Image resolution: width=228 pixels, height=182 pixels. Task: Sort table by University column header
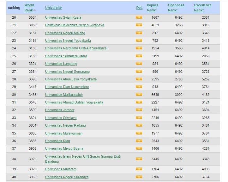[53, 8]
